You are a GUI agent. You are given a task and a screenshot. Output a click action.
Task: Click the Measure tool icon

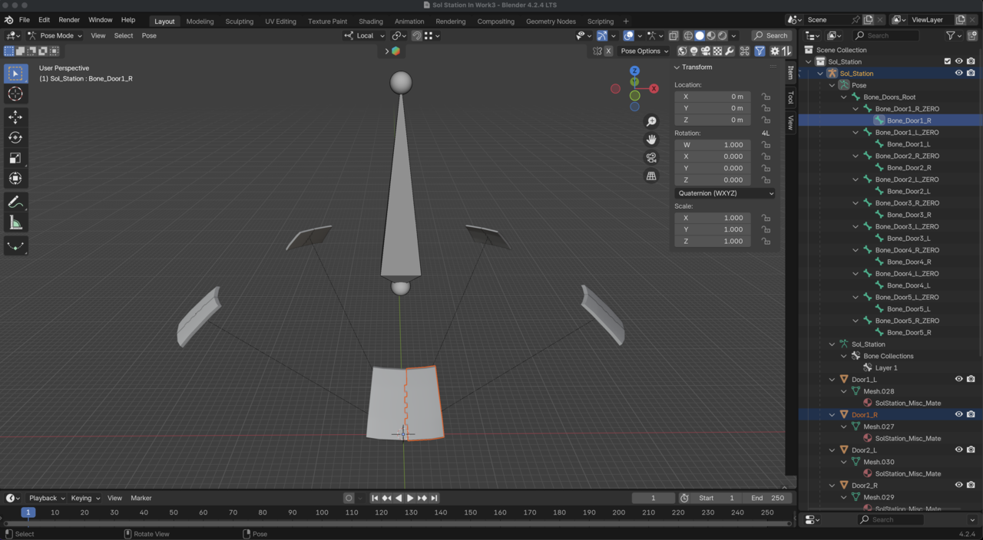15,223
